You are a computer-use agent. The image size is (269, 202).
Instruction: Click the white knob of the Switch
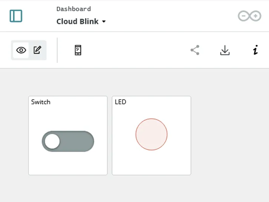coord(52,141)
